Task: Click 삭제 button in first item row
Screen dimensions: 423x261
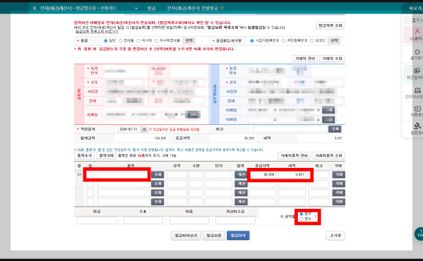Action: pyautogui.click(x=338, y=175)
